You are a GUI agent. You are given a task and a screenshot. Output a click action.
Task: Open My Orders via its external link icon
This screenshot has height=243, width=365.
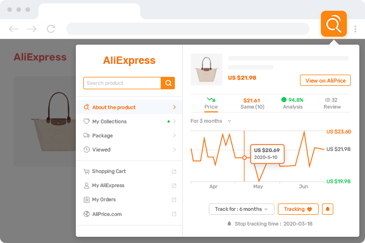pyautogui.click(x=174, y=199)
